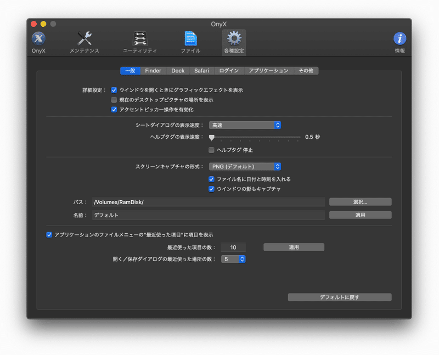
Task: Click 適用 button beside 名前 field
Action: [361, 215]
